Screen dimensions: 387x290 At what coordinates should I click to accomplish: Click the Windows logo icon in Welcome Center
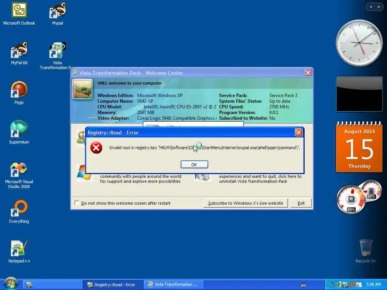[x=84, y=173]
